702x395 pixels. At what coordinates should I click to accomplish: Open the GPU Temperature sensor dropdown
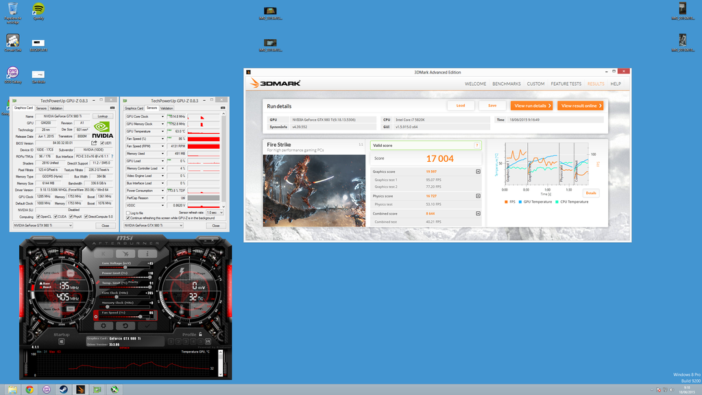coord(162,131)
